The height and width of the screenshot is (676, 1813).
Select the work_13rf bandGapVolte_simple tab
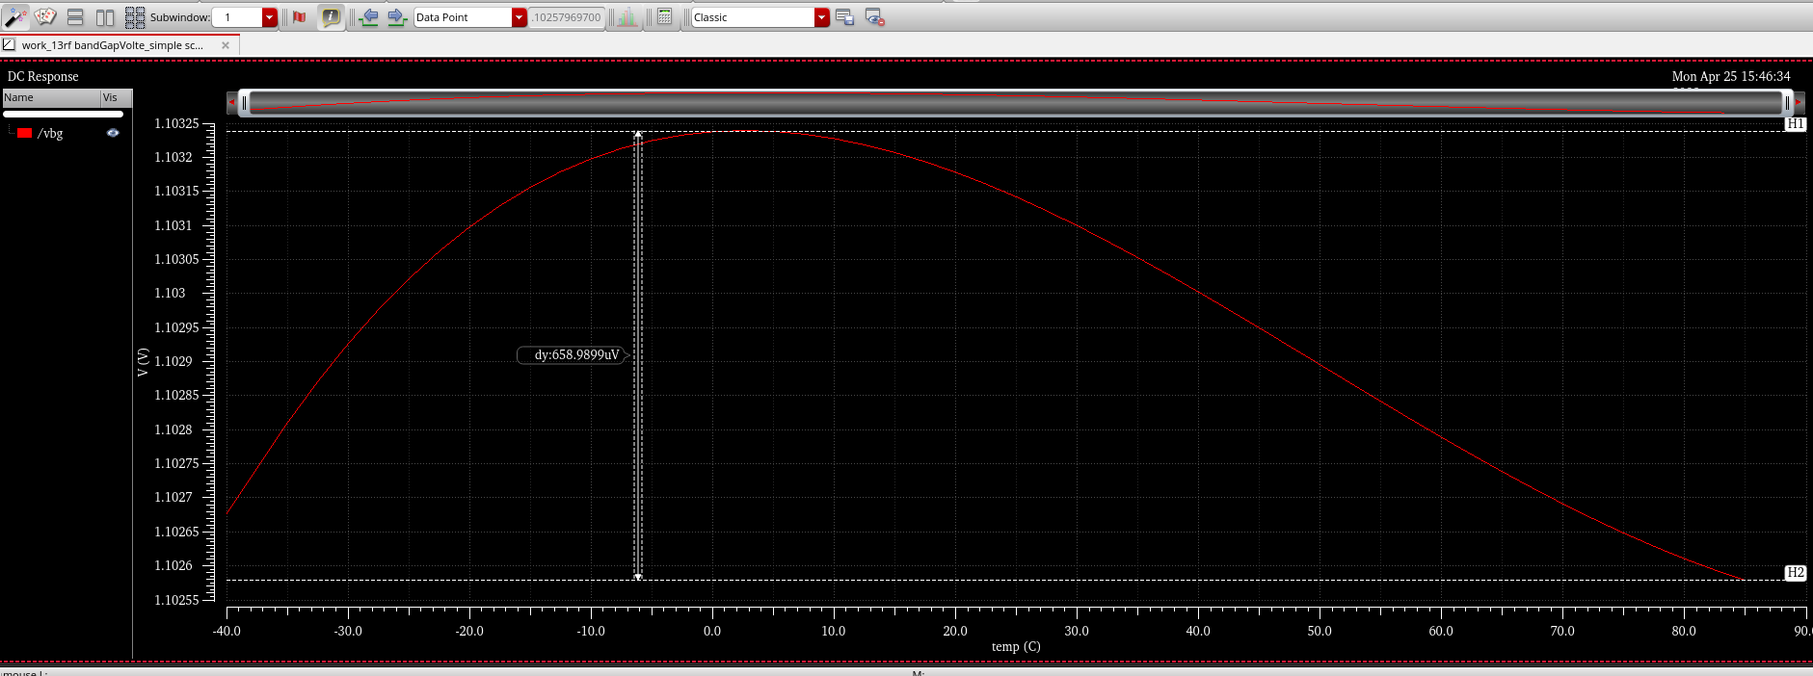point(112,45)
